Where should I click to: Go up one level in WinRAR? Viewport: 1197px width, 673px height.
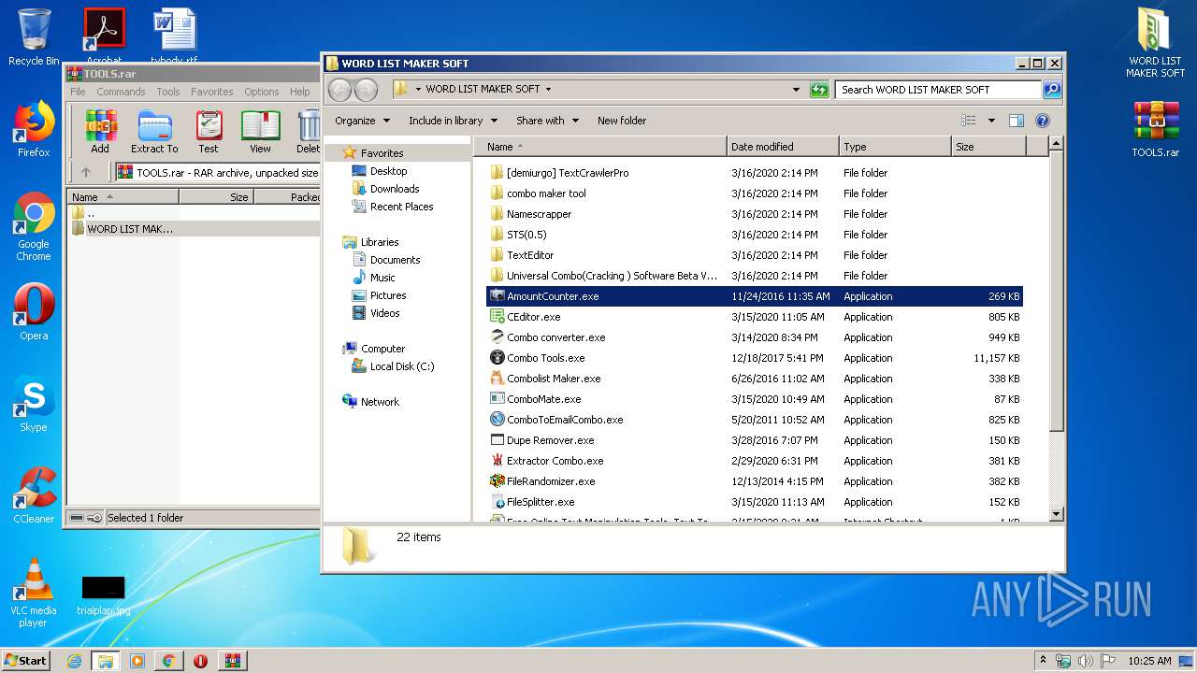click(x=86, y=172)
